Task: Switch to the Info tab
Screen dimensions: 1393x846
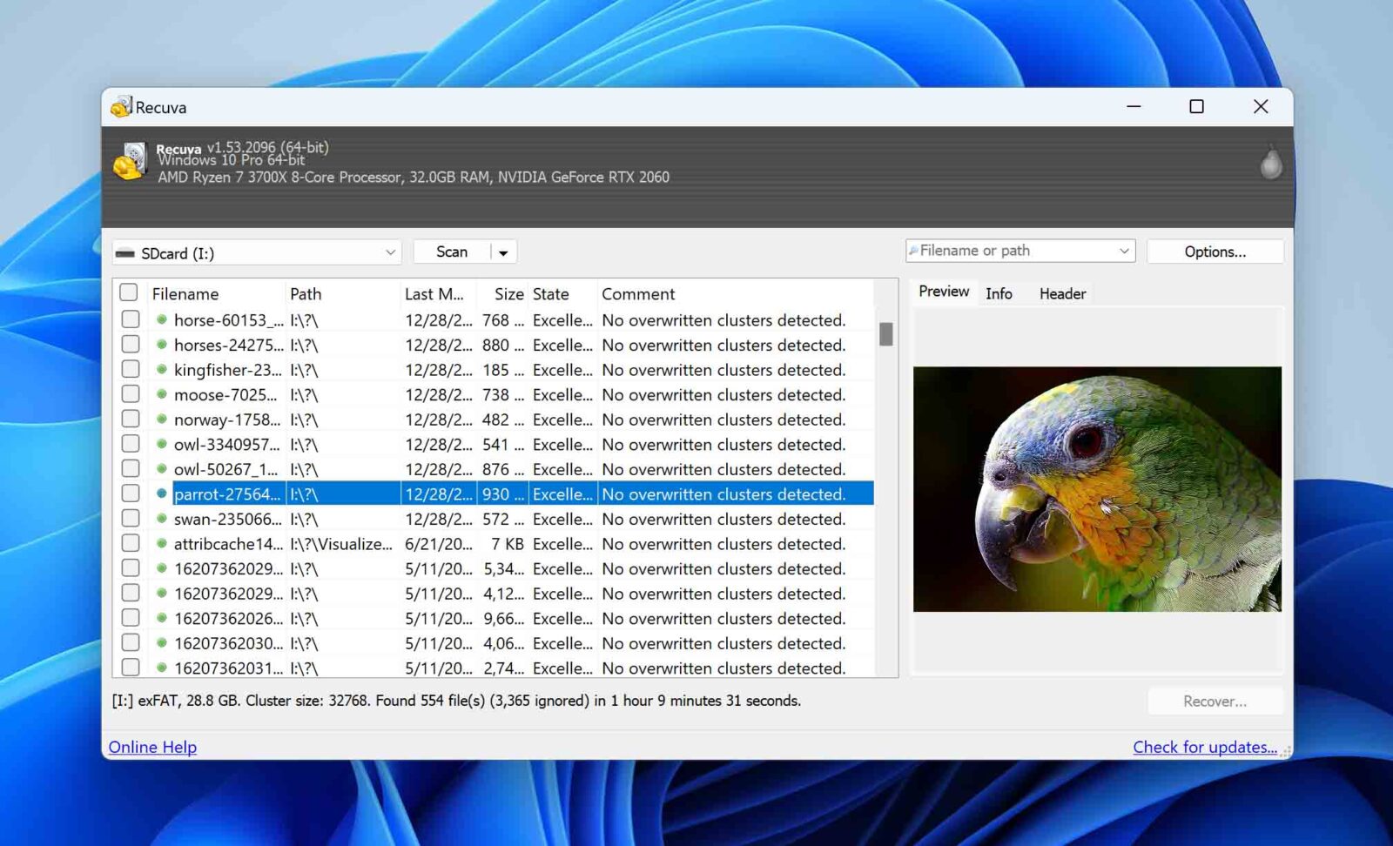Action: pyautogui.click(x=999, y=293)
